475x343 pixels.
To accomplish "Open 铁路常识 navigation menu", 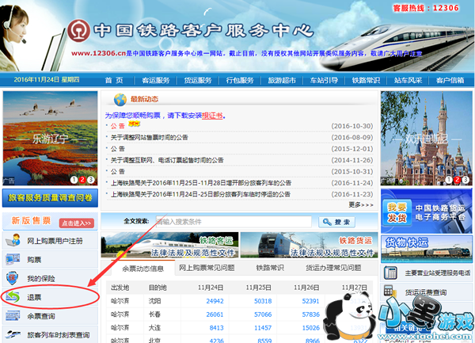I will 366,80.
